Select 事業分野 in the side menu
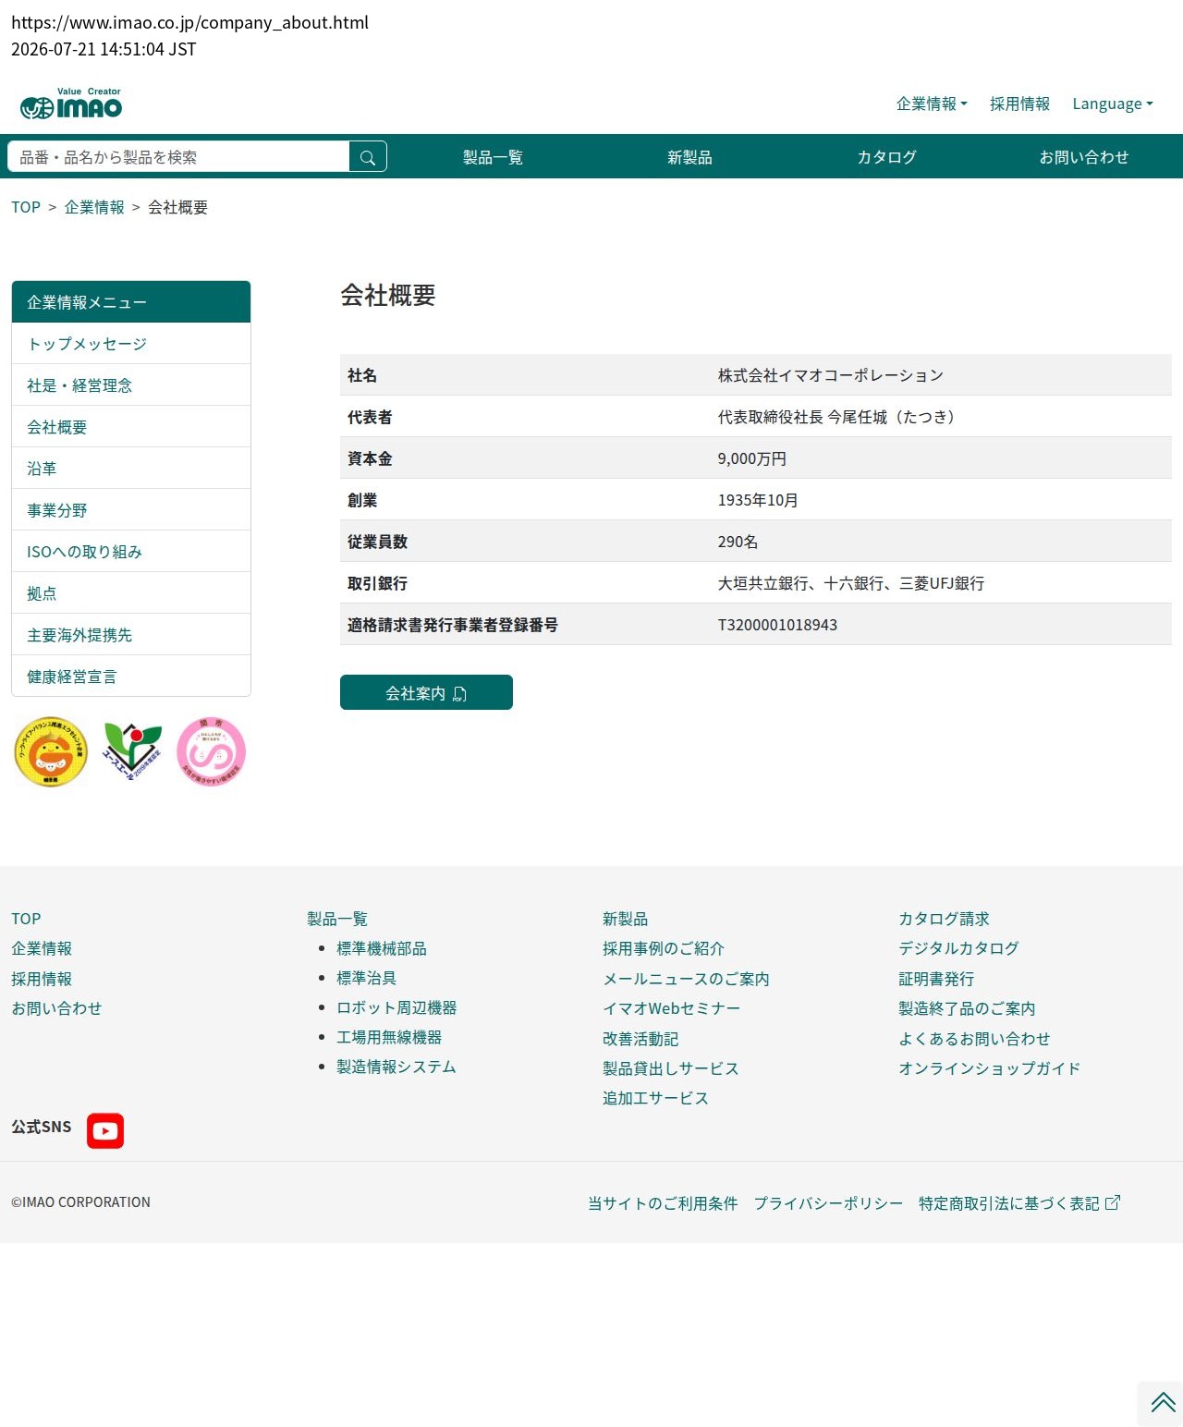The height and width of the screenshot is (1427, 1183). coord(131,510)
